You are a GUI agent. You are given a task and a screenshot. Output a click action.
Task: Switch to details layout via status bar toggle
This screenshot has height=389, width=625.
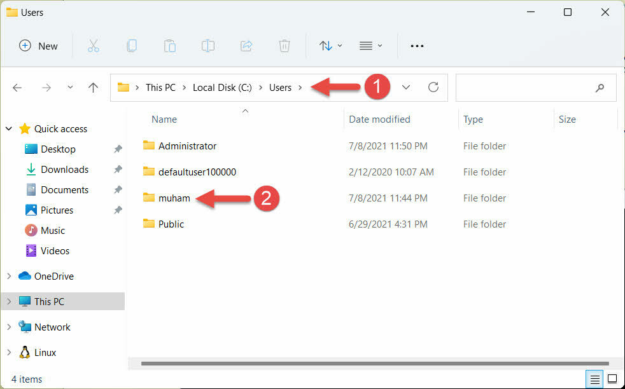tap(594, 378)
